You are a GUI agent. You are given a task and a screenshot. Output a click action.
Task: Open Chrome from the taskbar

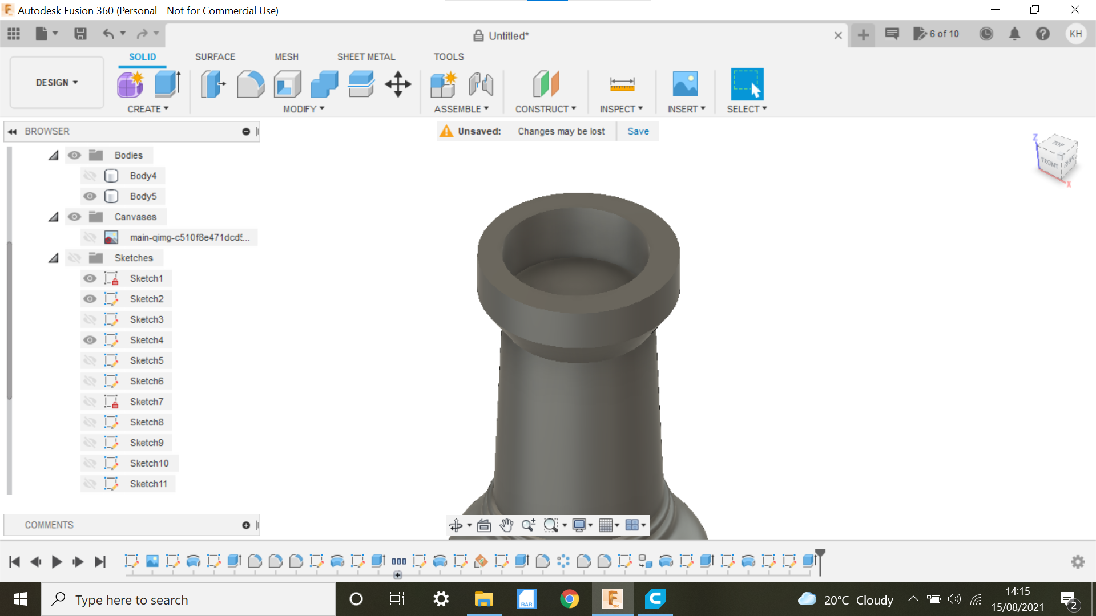(x=569, y=599)
